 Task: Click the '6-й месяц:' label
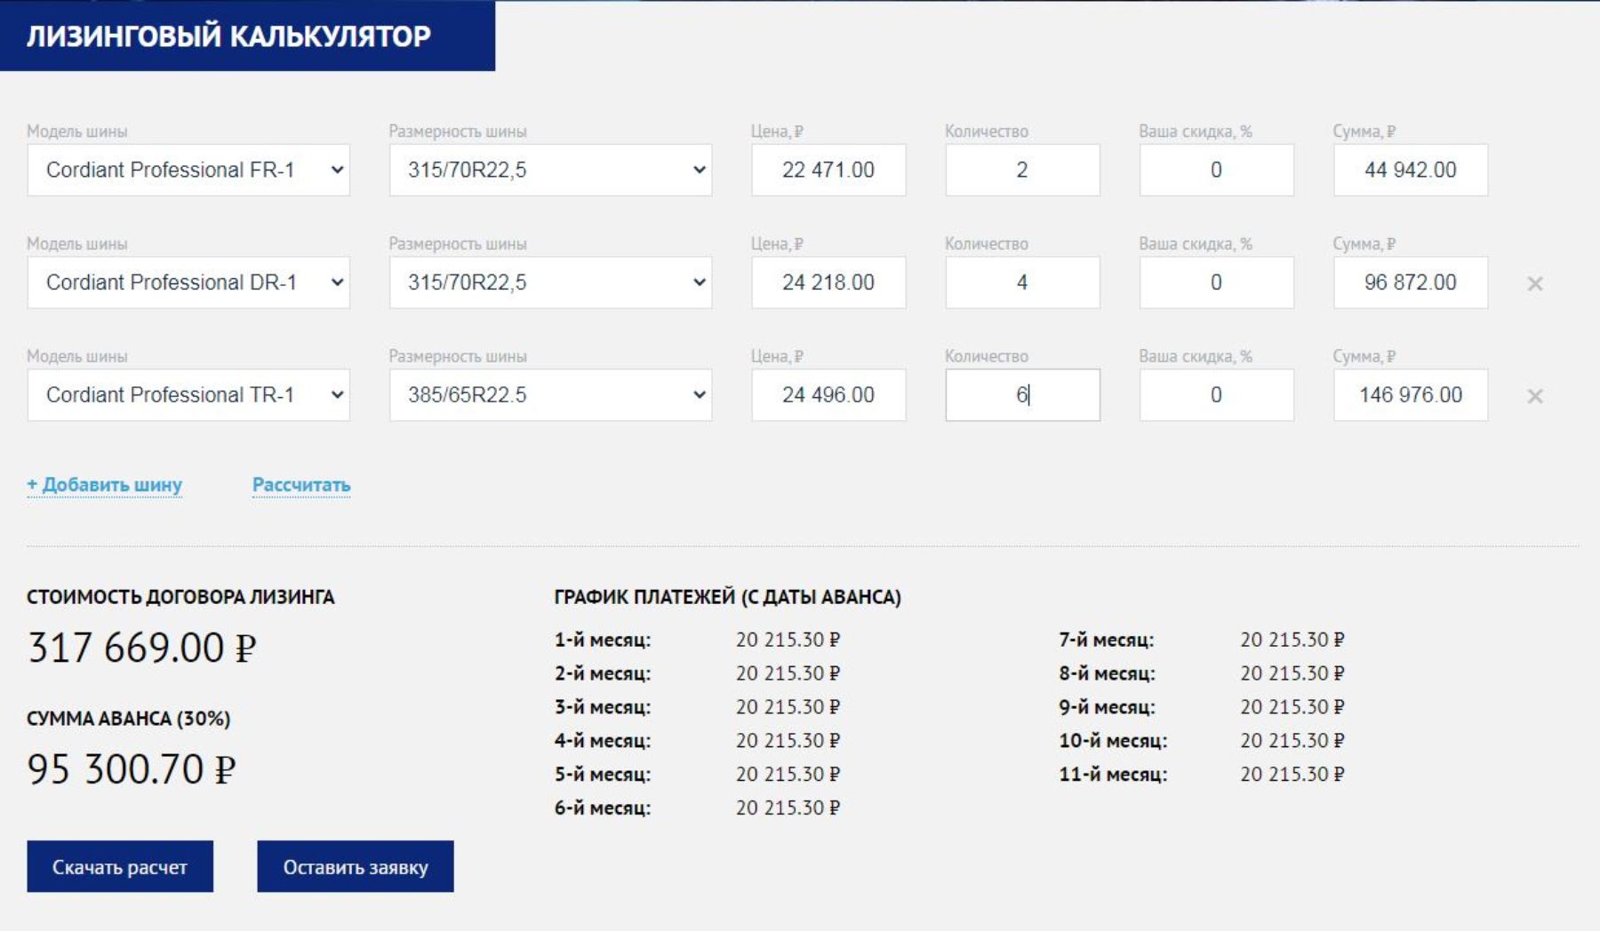(603, 808)
